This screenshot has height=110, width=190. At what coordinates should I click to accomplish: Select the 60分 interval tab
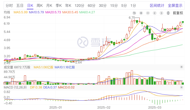point(92,6)
